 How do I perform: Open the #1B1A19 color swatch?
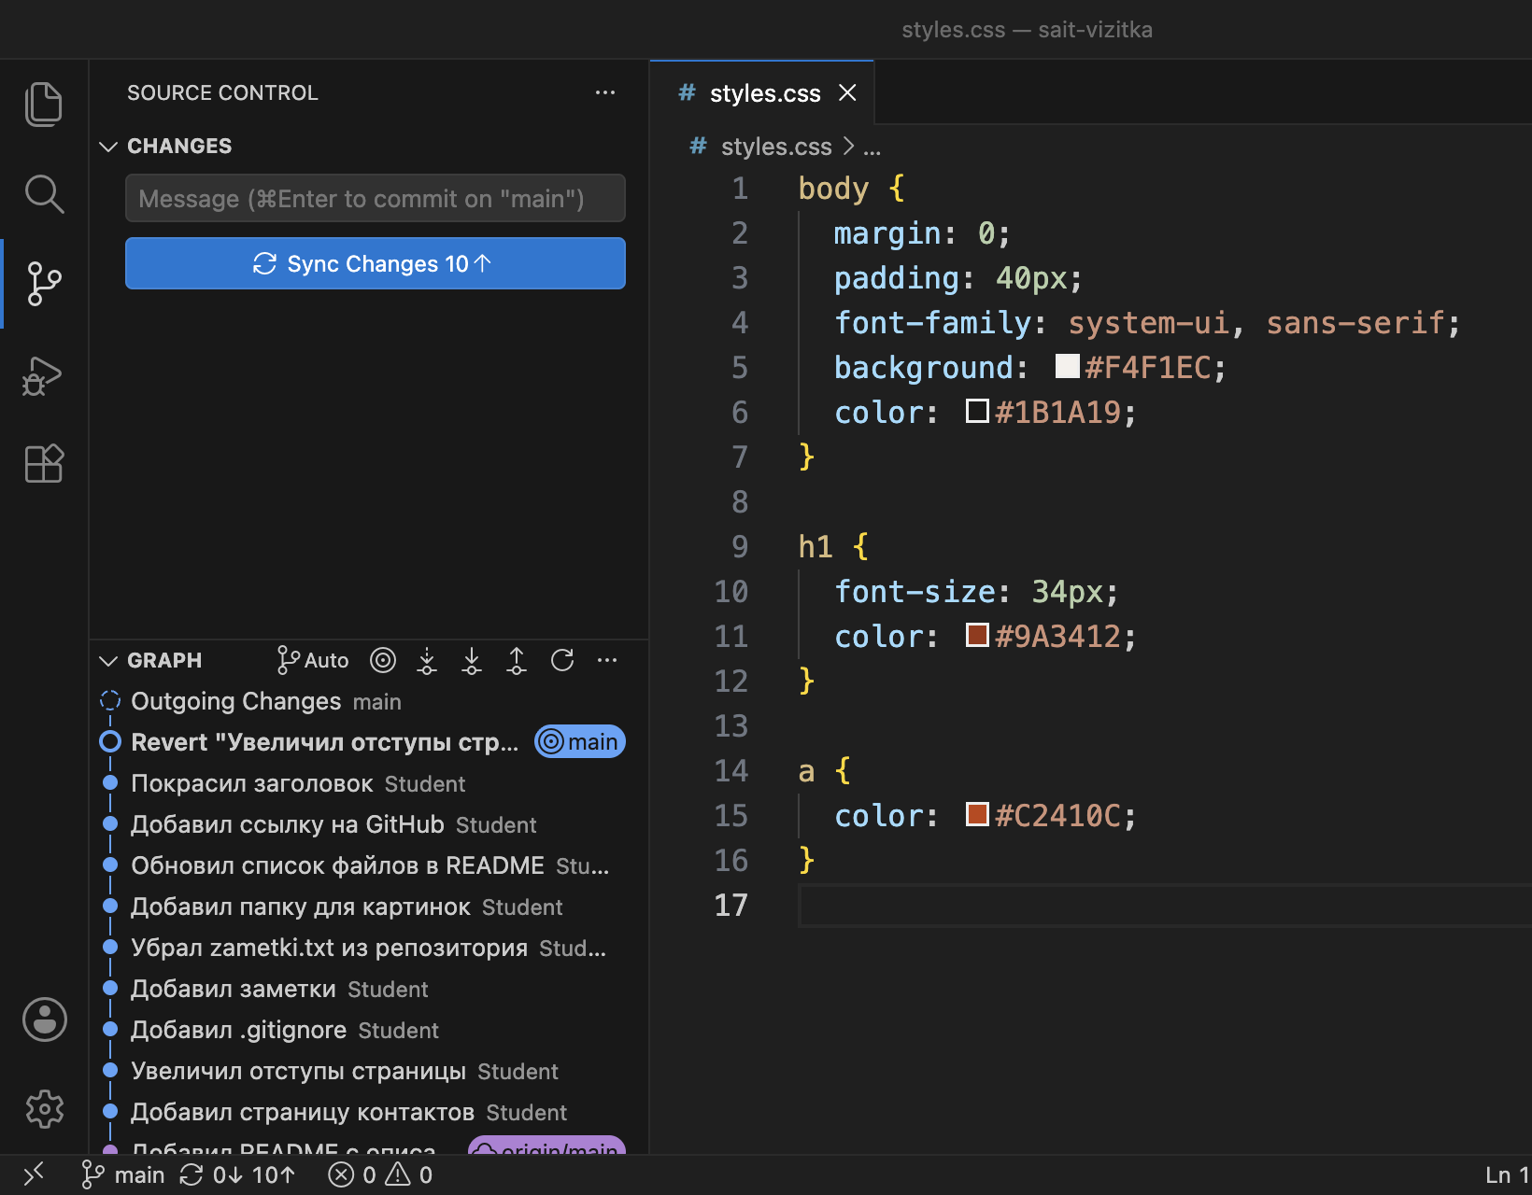[977, 411]
